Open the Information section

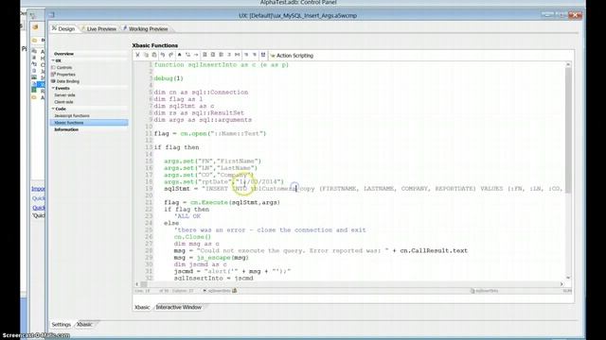66,129
